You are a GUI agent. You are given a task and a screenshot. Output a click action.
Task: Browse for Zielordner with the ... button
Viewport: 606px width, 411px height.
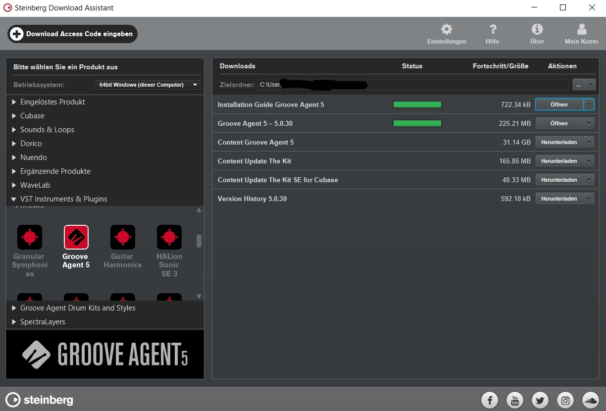578,85
